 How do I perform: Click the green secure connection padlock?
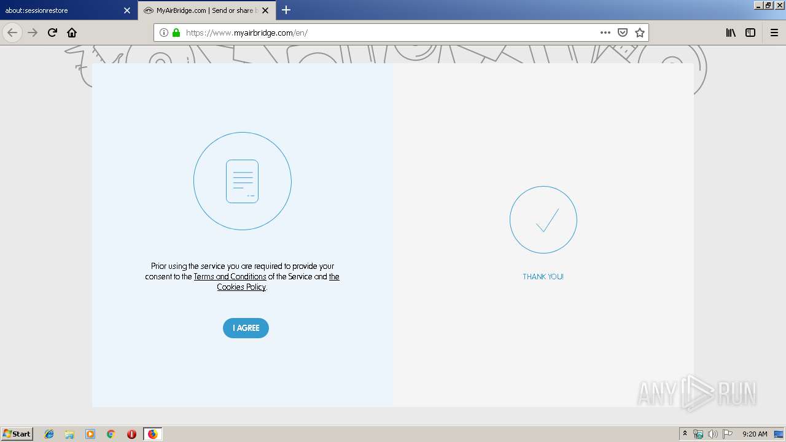click(176, 33)
